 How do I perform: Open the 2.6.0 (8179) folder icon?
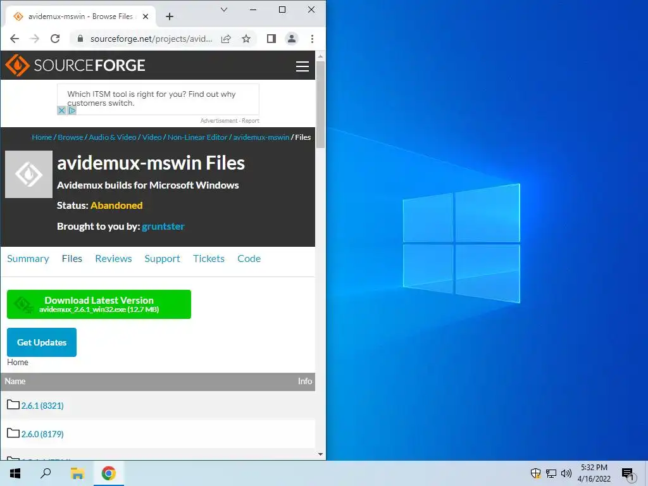point(13,433)
